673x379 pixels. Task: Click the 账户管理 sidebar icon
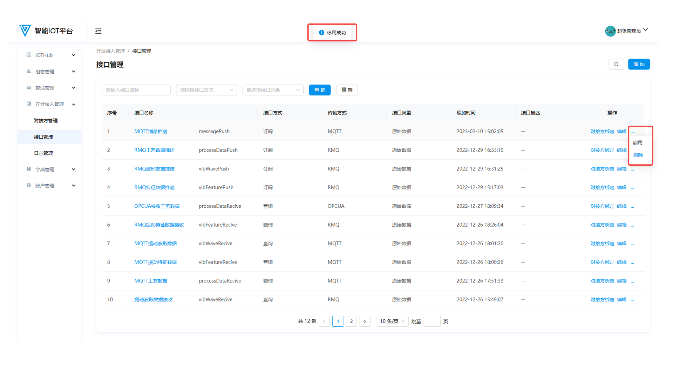point(29,185)
